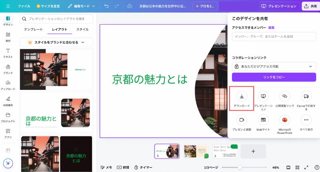This screenshot has height=172, width=320.
Task: Click the Webサイト icon
Action: point(263,120)
